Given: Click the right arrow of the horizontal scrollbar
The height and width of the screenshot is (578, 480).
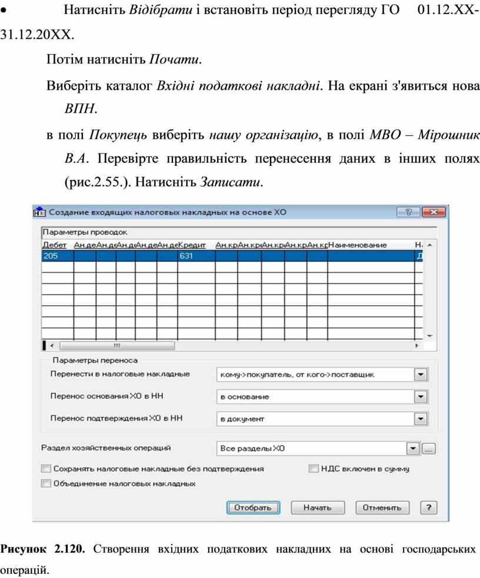Looking at the screenshot, I should (417, 346).
